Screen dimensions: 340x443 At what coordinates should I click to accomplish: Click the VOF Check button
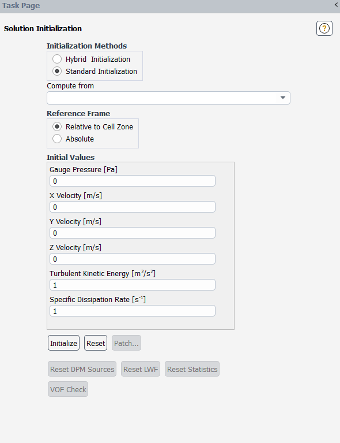pyautogui.click(x=68, y=389)
